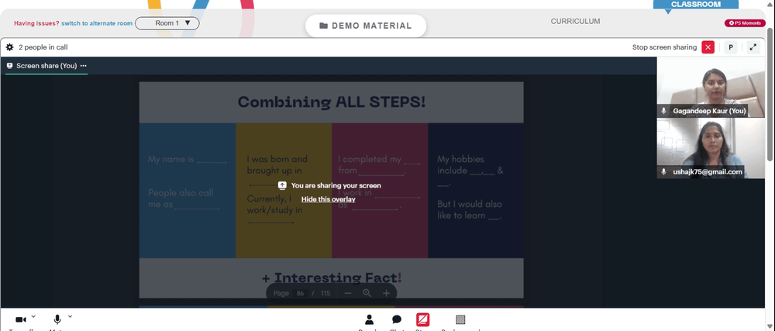
Task: Toggle the camera off
Action: click(x=21, y=319)
